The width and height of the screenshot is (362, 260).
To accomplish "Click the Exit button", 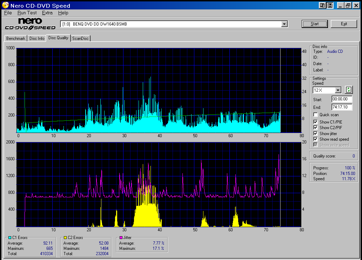I will tap(344, 24).
